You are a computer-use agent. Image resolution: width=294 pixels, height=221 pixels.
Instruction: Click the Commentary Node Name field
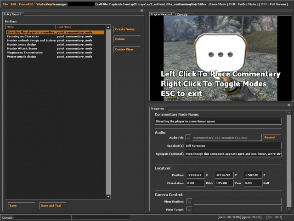click(218, 122)
